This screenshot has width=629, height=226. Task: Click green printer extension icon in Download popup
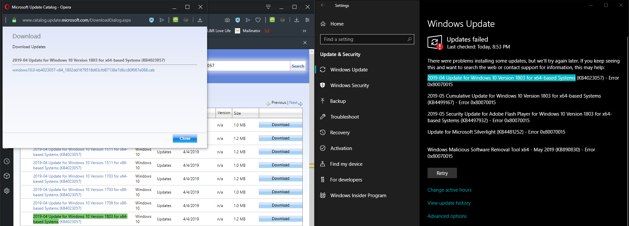pos(176,20)
